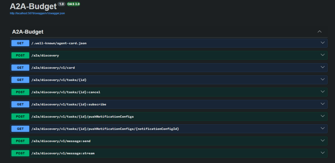Click GET badge for agent-card.json endpoint
Image resolution: width=335 pixels, height=163 pixels.
click(20, 43)
